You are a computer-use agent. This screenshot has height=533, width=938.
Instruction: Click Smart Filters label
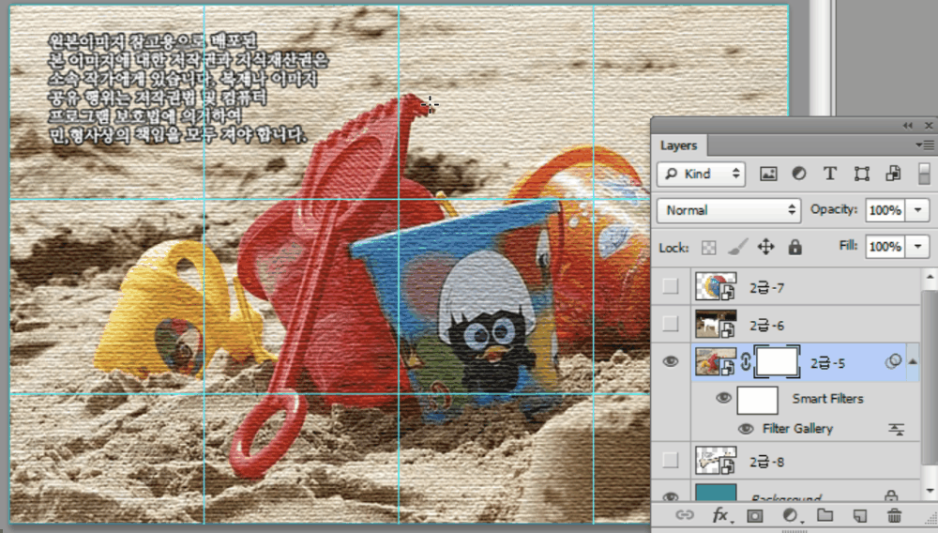[827, 399]
